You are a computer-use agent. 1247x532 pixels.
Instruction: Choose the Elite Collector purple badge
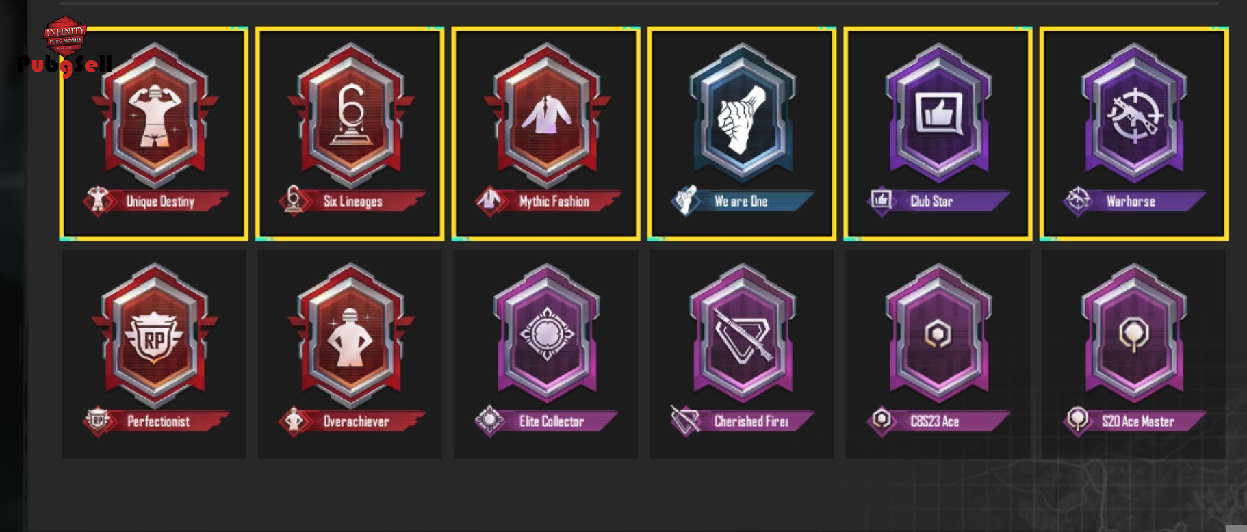tap(546, 354)
